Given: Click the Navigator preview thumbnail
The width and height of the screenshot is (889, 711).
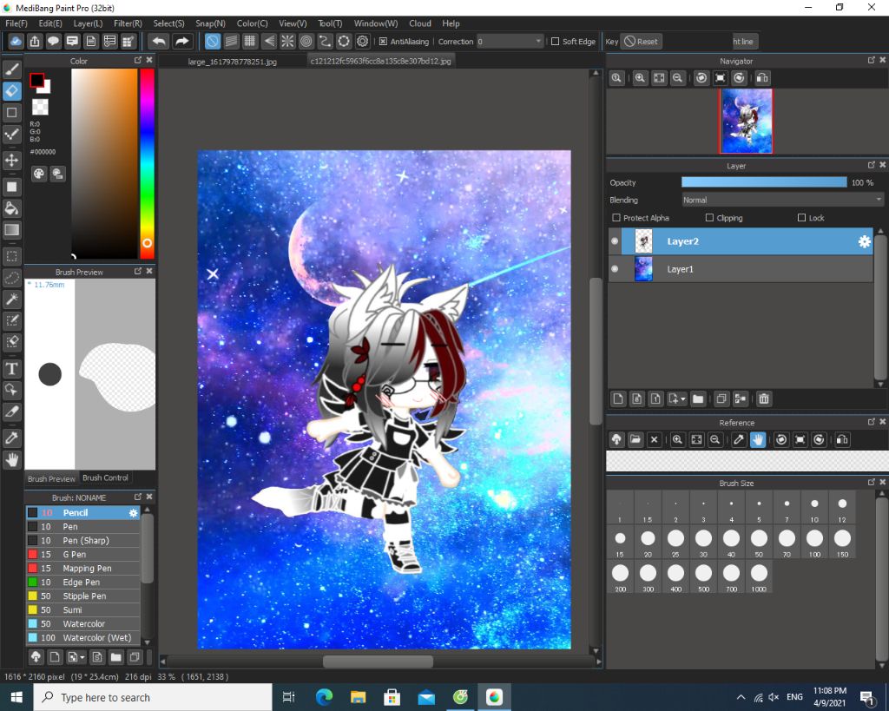Looking at the screenshot, I should (746, 121).
